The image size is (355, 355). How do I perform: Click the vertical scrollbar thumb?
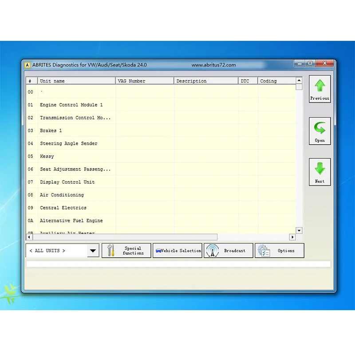pyautogui.click(x=299, y=87)
